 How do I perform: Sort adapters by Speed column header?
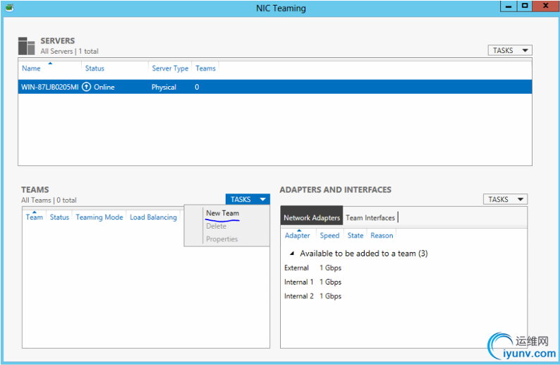click(329, 236)
